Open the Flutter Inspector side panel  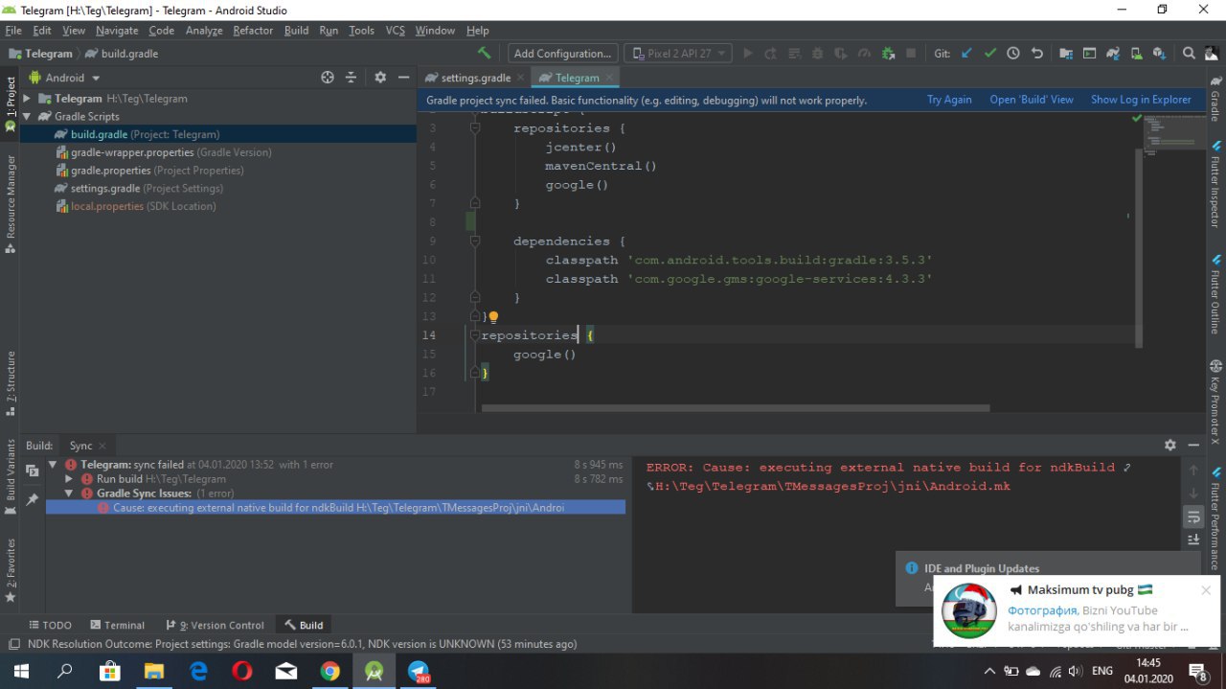click(1215, 183)
